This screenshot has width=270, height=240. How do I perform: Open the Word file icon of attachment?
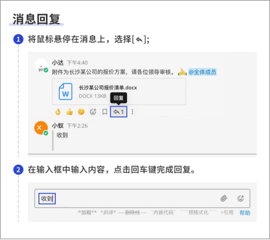click(65, 91)
